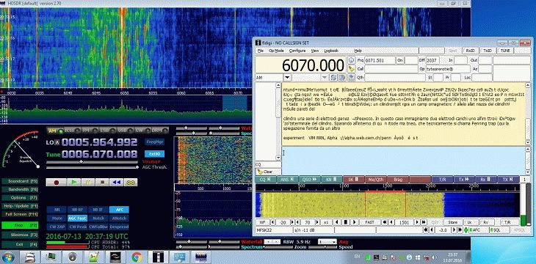Click the TUNE button in fldigi
Image resolution: width=536 pixels, height=264 pixels.
[505, 51]
